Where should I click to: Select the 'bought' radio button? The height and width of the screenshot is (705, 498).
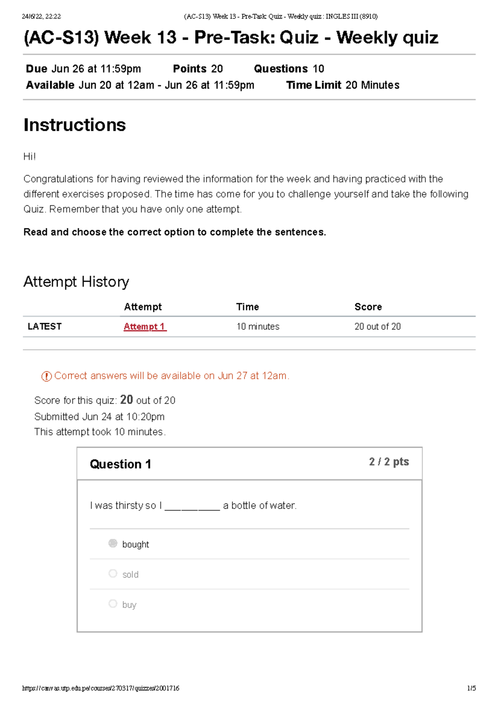pyautogui.click(x=113, y=543)
